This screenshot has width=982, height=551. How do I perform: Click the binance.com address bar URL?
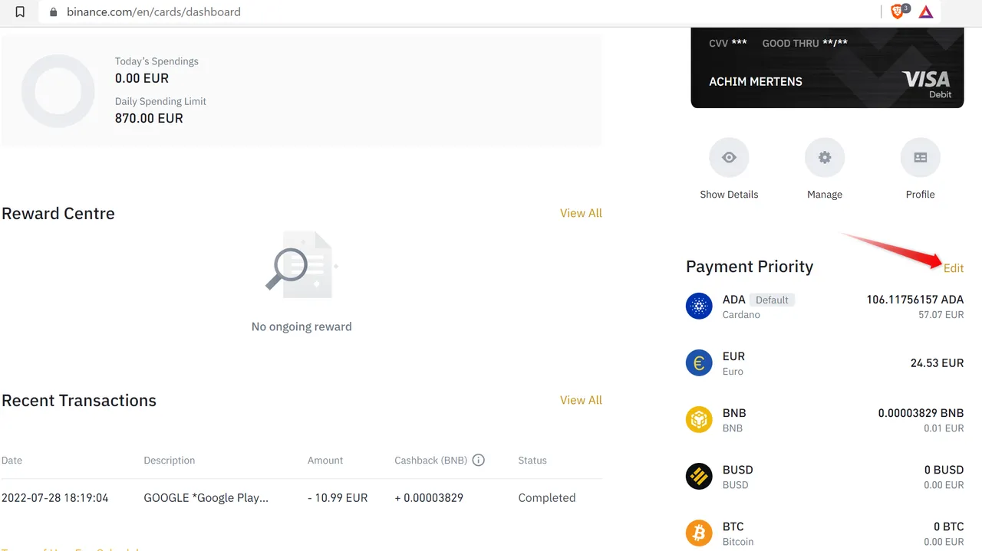[153, 11]
